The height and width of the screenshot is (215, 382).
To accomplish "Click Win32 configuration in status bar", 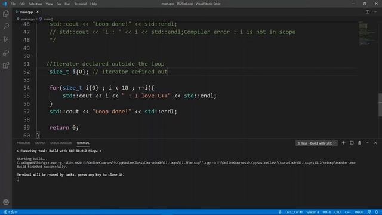I will [359, 212].
